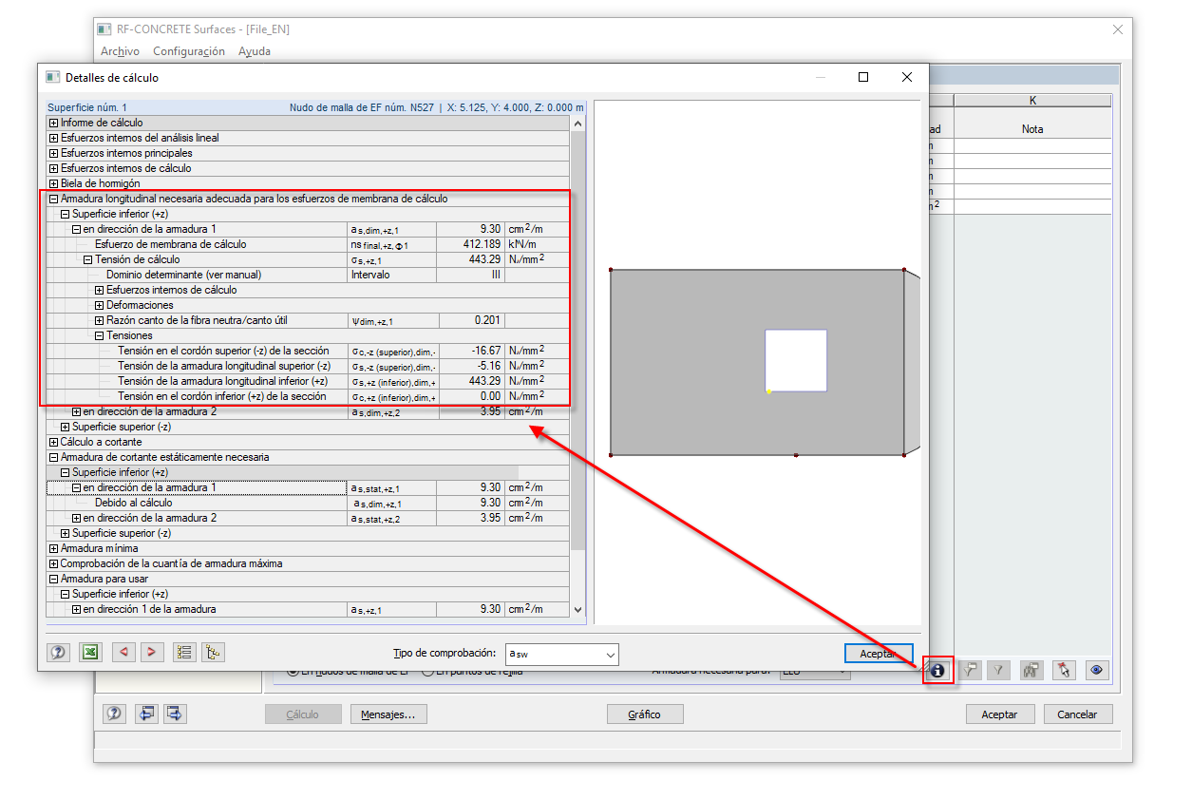Click 'Tensión de la armadura longitudinal superior (-z)'
Image resolution: width=1192 pixels, height=800 pixels.
point(224,366)
